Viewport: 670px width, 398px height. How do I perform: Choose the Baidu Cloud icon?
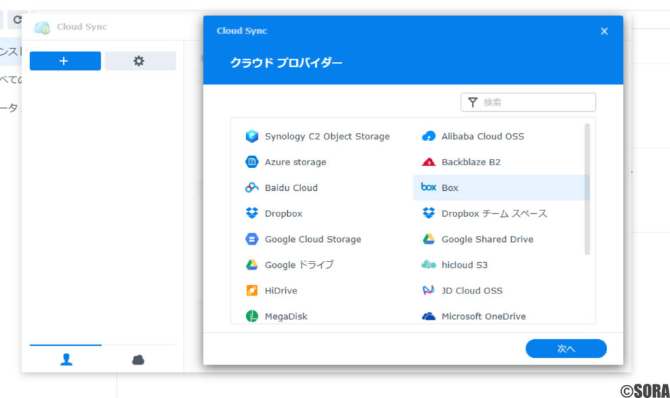point(252,188)
